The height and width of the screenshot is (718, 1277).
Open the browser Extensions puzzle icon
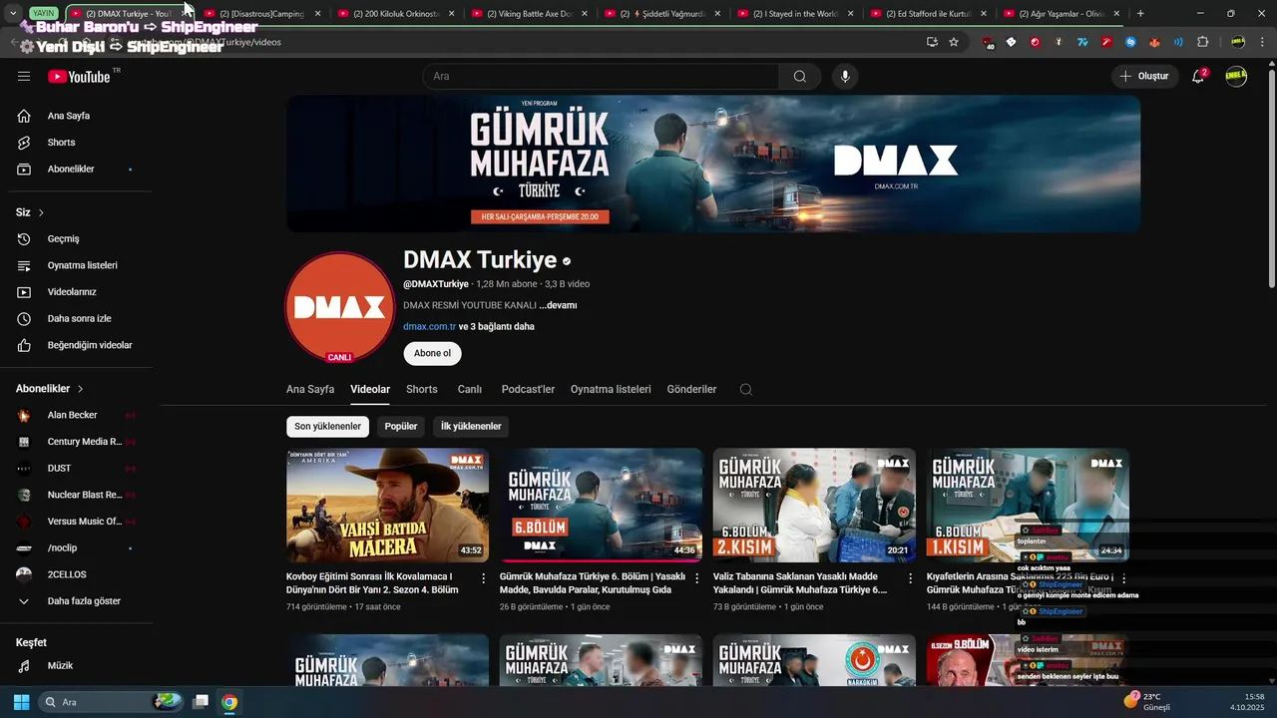click(1202, 42)
